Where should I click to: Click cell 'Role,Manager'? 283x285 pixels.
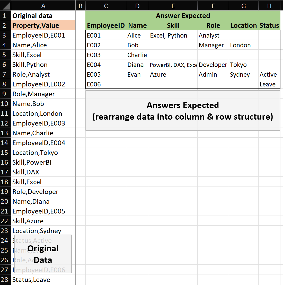pos(43,94)
